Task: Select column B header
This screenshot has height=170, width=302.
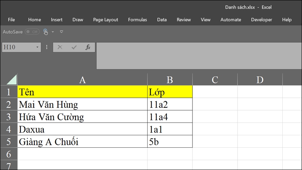Action: (170, 80)
